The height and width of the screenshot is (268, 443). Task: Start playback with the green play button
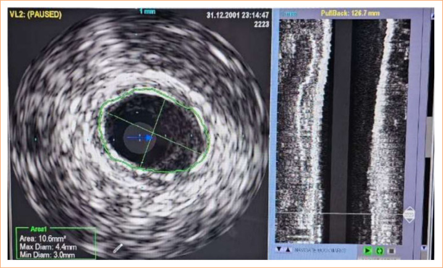(368, 251)
